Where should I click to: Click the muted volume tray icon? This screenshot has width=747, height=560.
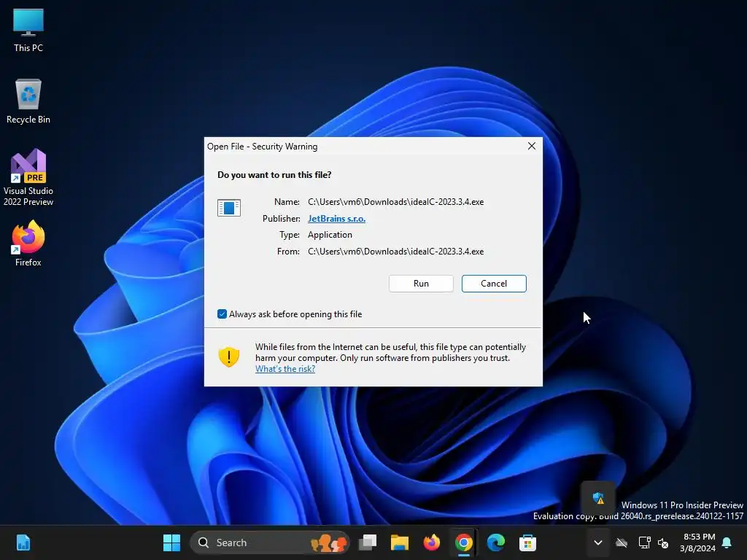coord(662,542)
